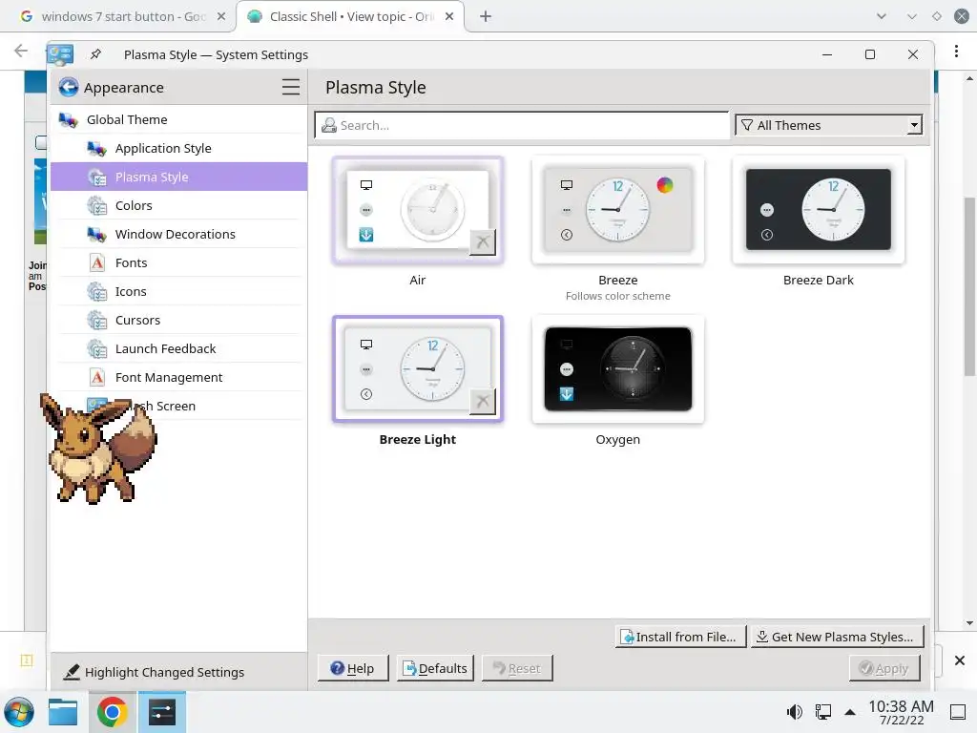Expand hidden system tray icons arrow

pyautogui.click(x=850, y=712)
